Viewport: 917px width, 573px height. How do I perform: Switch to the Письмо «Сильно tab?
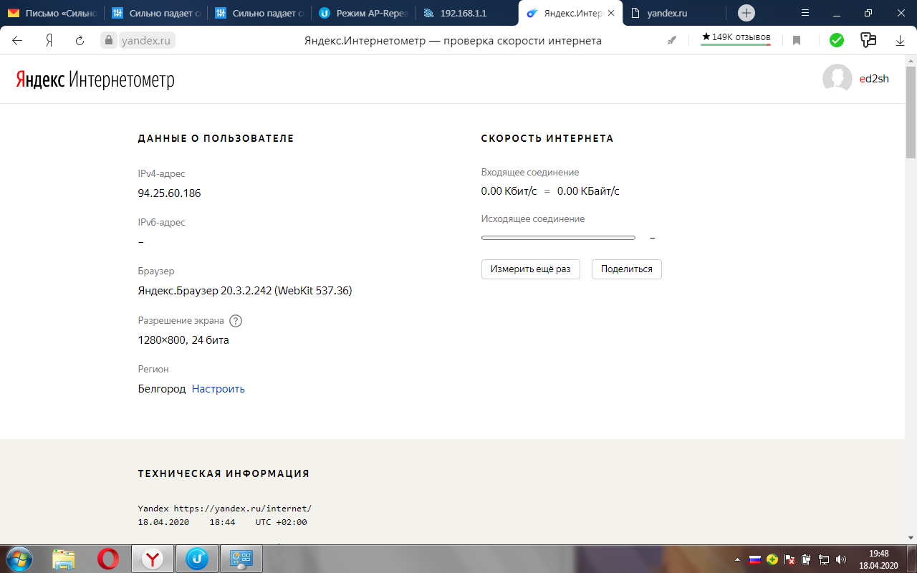point(52,13)
